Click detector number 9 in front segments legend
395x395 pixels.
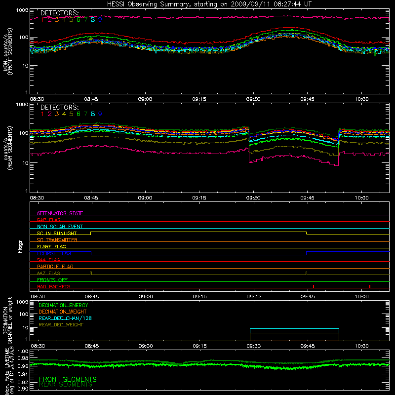(x=100, y=20)
